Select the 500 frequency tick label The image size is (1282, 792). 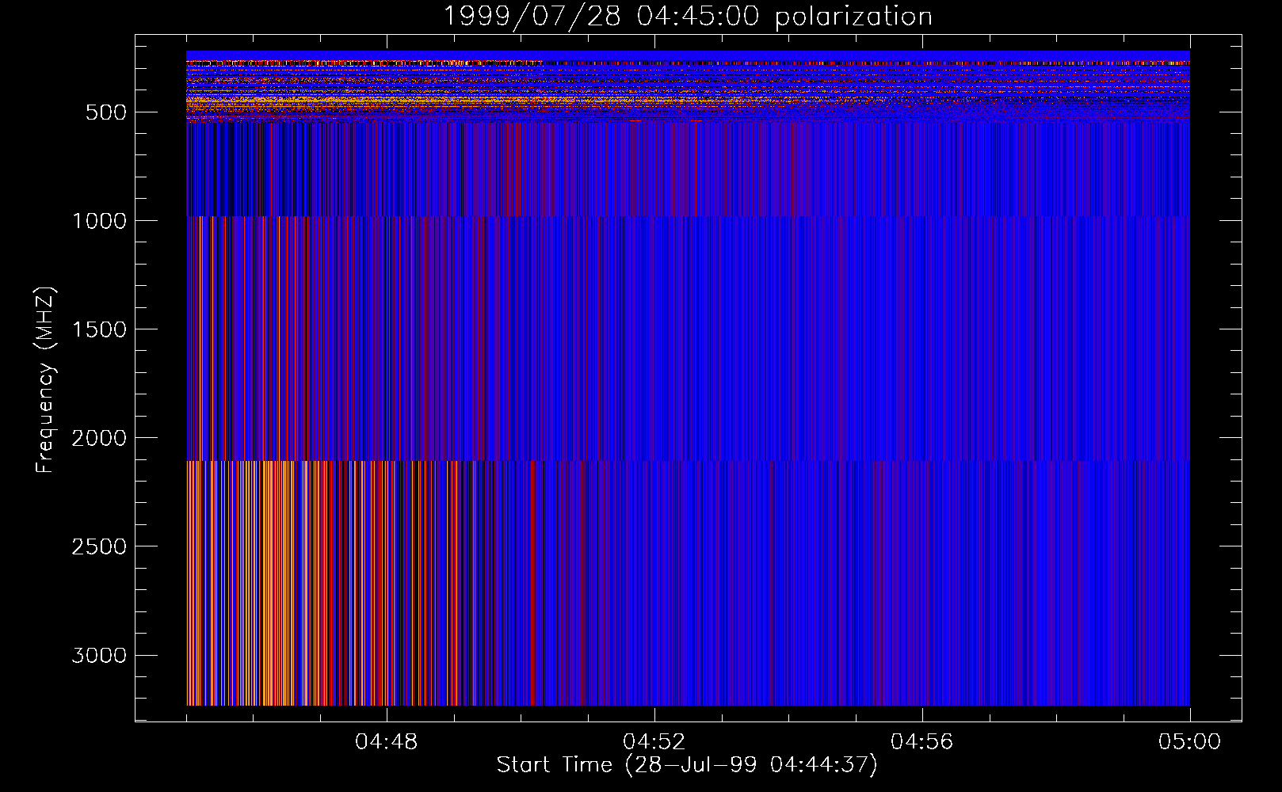(x=105, y=112)
